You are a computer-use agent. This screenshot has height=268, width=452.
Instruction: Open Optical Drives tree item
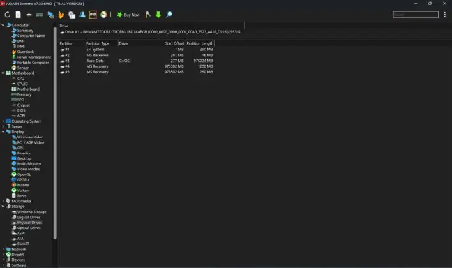click(x=29, y=228)
